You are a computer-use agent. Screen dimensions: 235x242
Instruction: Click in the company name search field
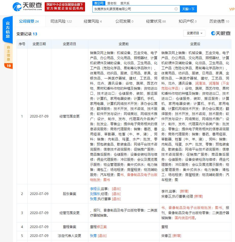[133, 9]
